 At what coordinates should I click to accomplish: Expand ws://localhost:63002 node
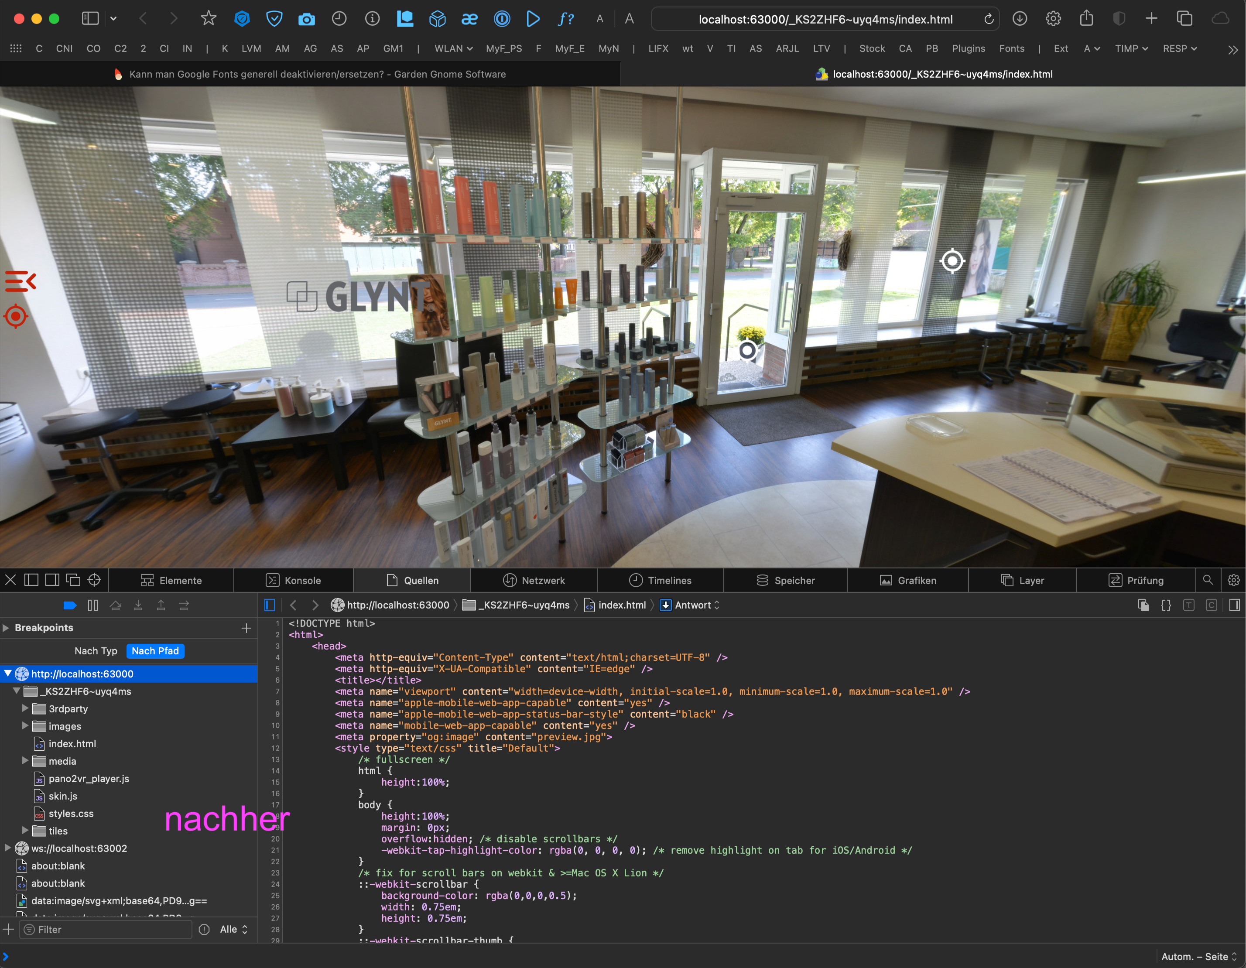7,848
